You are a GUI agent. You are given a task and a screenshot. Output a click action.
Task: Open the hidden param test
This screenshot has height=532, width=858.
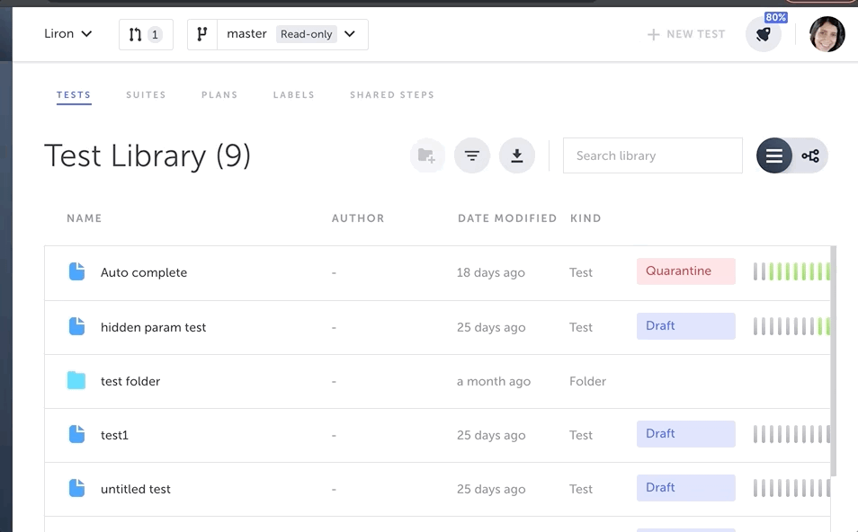point(153,327)
